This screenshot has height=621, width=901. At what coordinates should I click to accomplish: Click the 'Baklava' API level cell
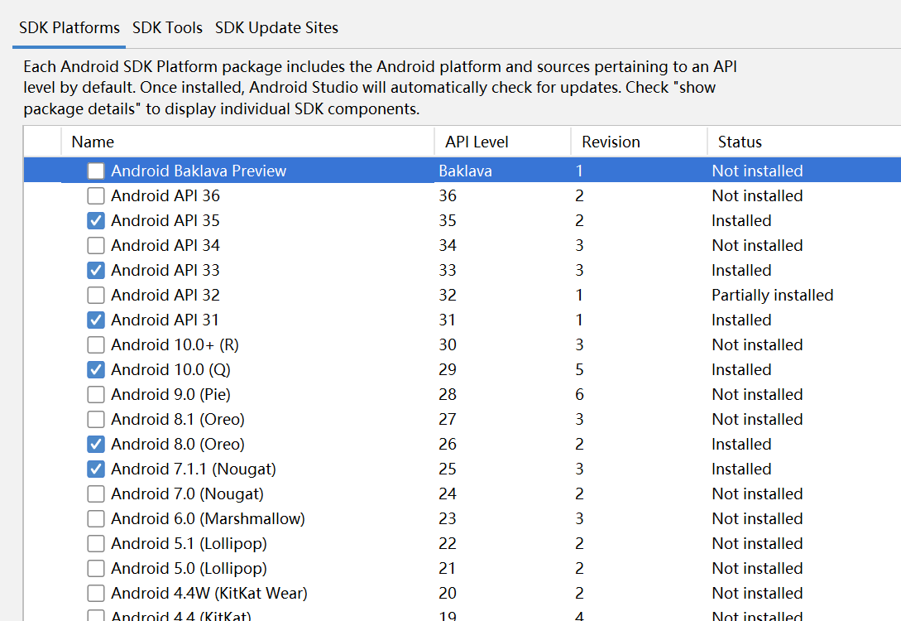465,171
